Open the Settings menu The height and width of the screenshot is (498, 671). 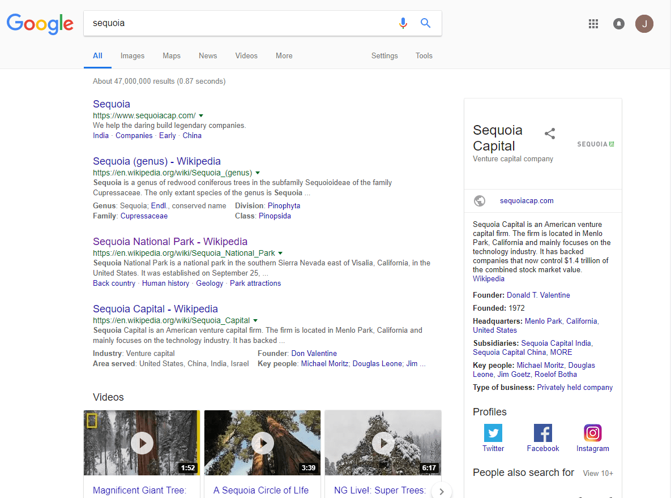(384, 55)
